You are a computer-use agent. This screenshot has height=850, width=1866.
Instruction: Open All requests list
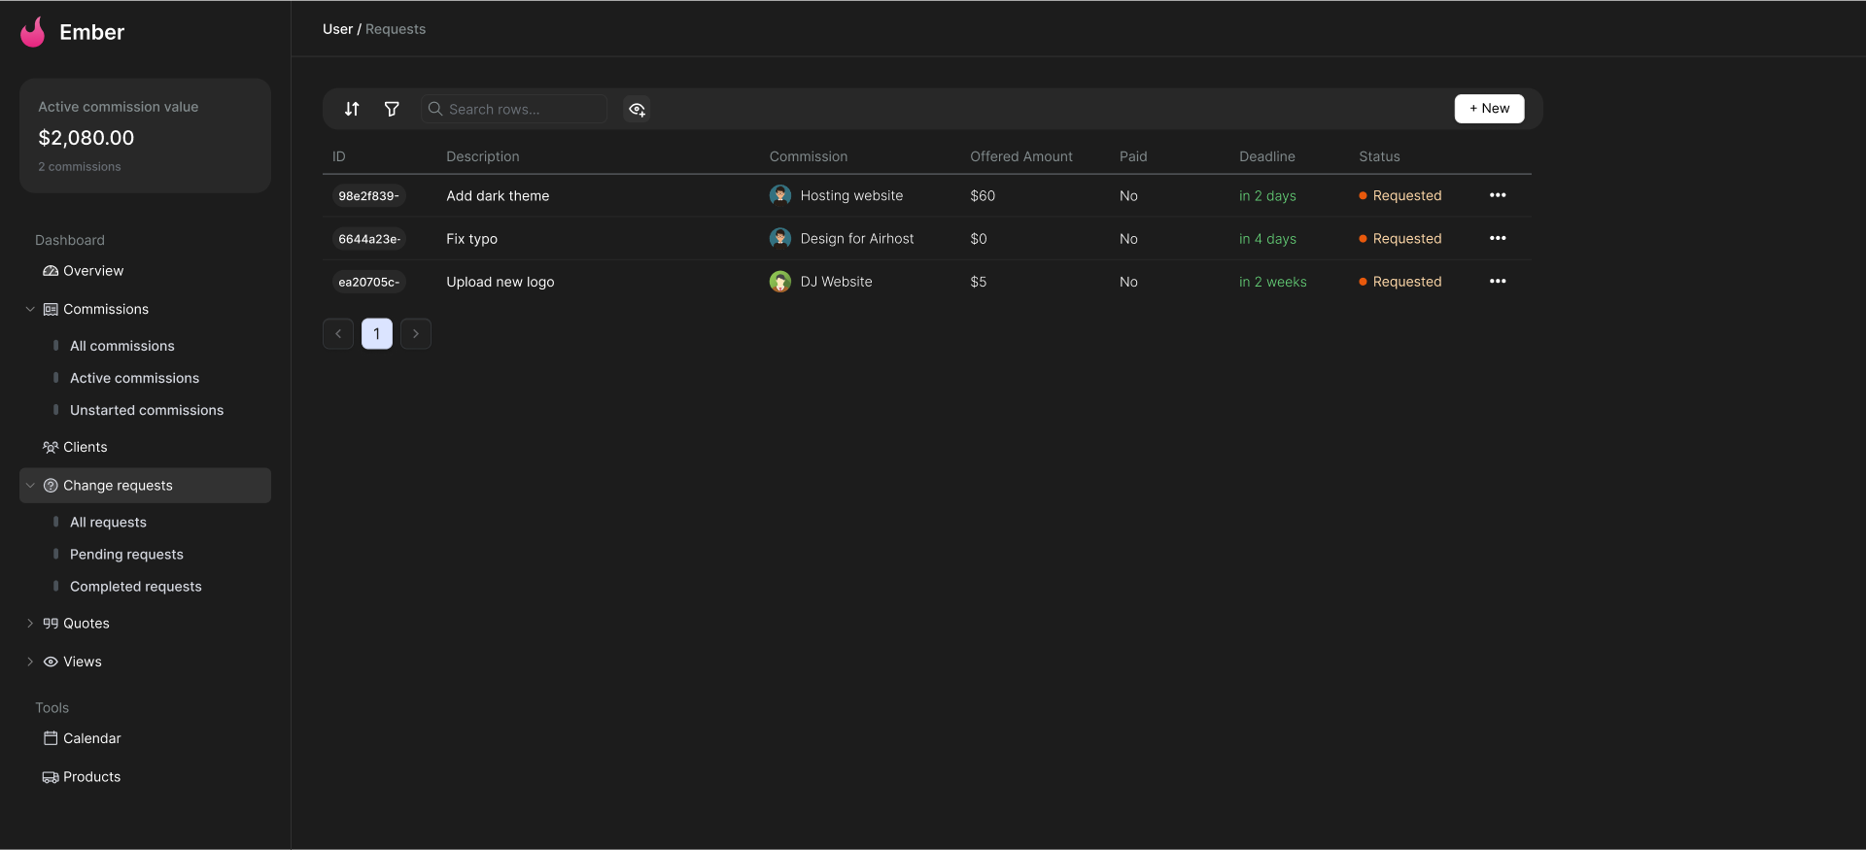[x=108, y=523]
